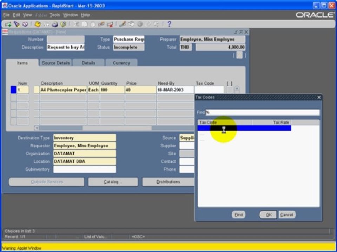Image resolution: width=337 pixels, height=252 pixels.
Task: Click the Quantity cell showing 100
Action: click(112, 90)
